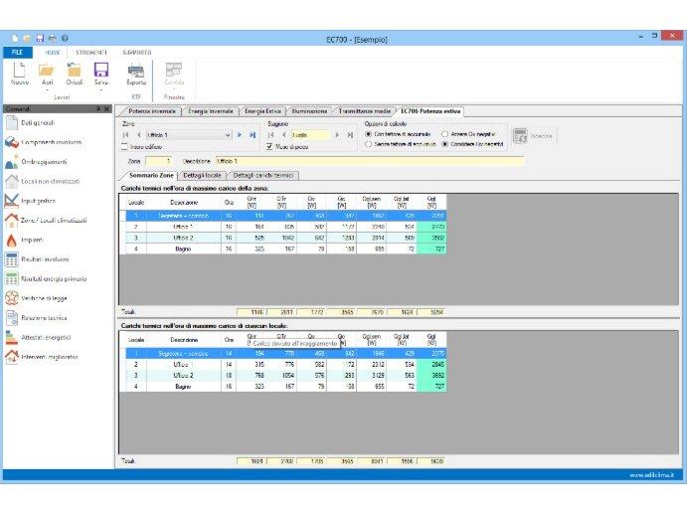Viewport: 687px width, 516px height.
Task: Open Risultati energia primaria from the sidebar
Action: click(46, 279)
